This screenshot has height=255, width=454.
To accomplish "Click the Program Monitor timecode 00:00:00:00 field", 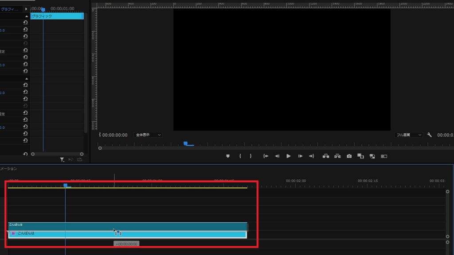I will 115,135.
